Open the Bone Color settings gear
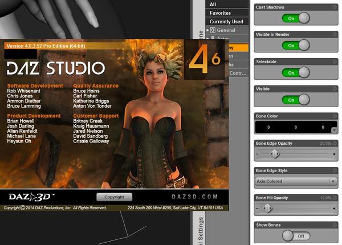The height and width of the screenshot is (245, 342). click(x=335, y=116)
